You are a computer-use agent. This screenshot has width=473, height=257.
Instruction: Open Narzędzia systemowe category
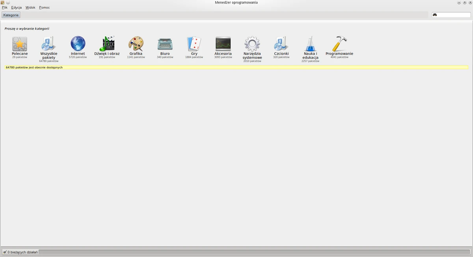pyautogui.click(x=252, y=43)
